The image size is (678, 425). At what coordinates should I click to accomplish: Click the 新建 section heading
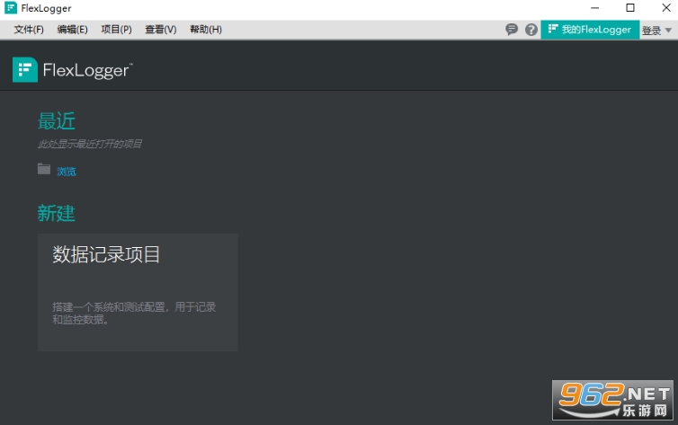(57, 213)
